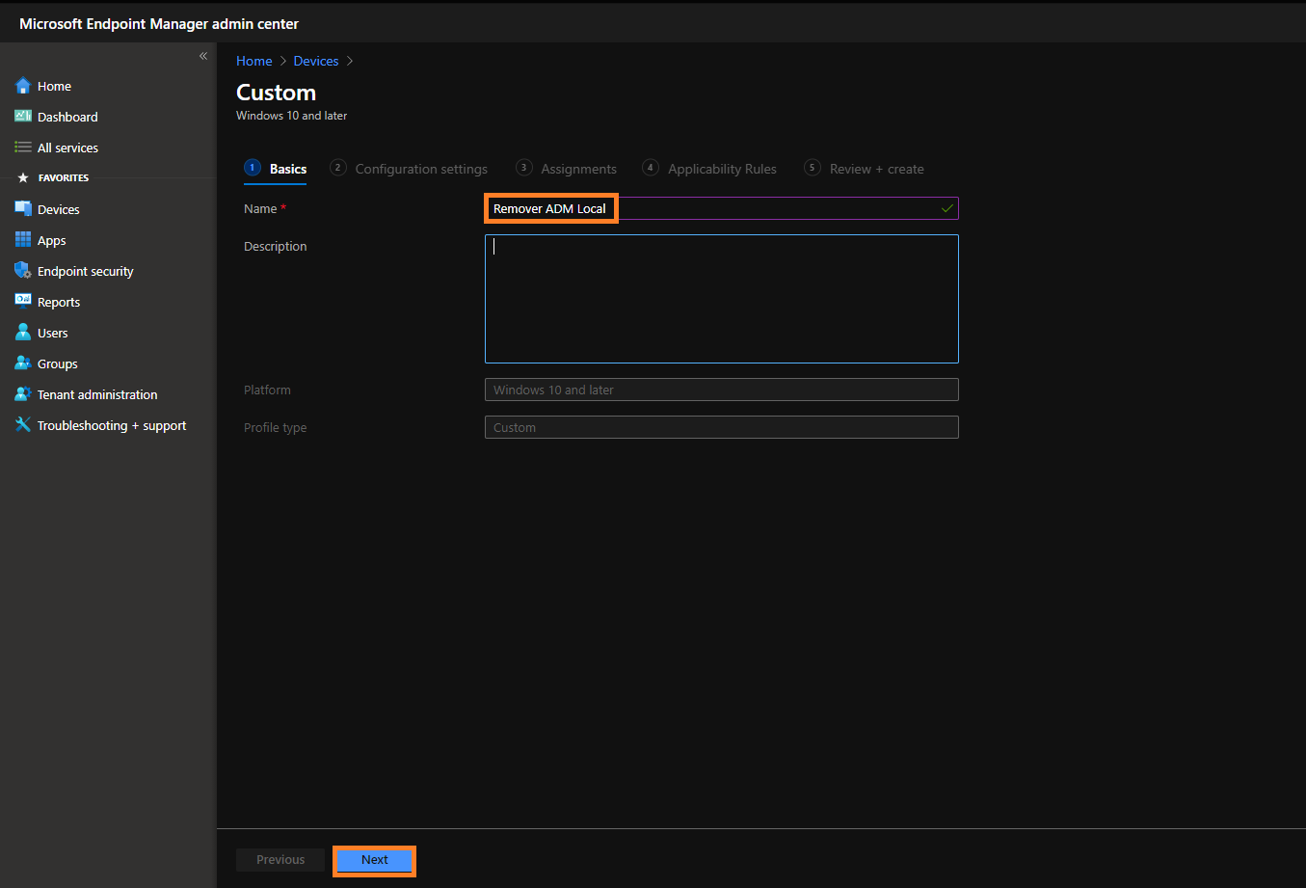Select Devices label in favorites menu
The width and height of the screenshot is (1306, 888).
tap(58, 209)
